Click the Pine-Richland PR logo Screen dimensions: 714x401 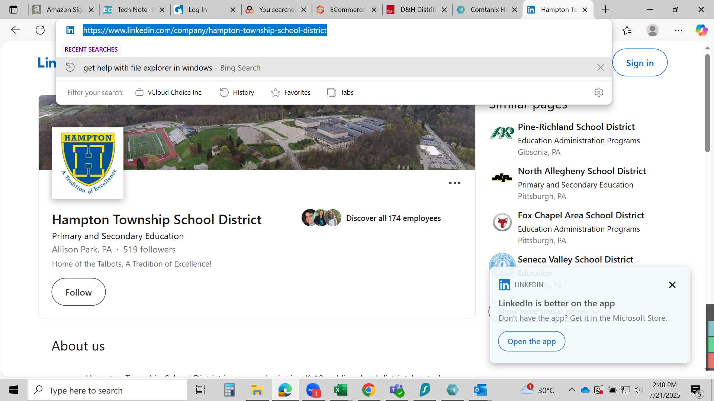502,133
